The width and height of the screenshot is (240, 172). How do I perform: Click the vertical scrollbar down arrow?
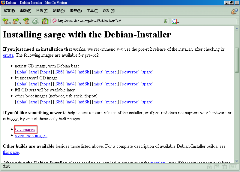pyautogui.click(x=237, y=160)
